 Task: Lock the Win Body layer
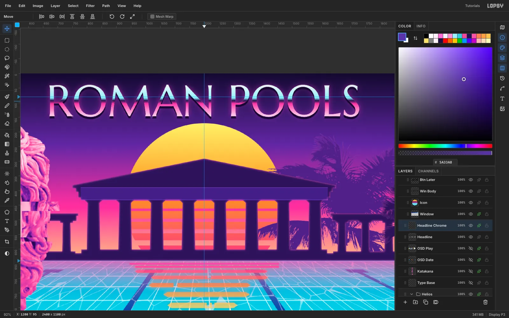487,191
